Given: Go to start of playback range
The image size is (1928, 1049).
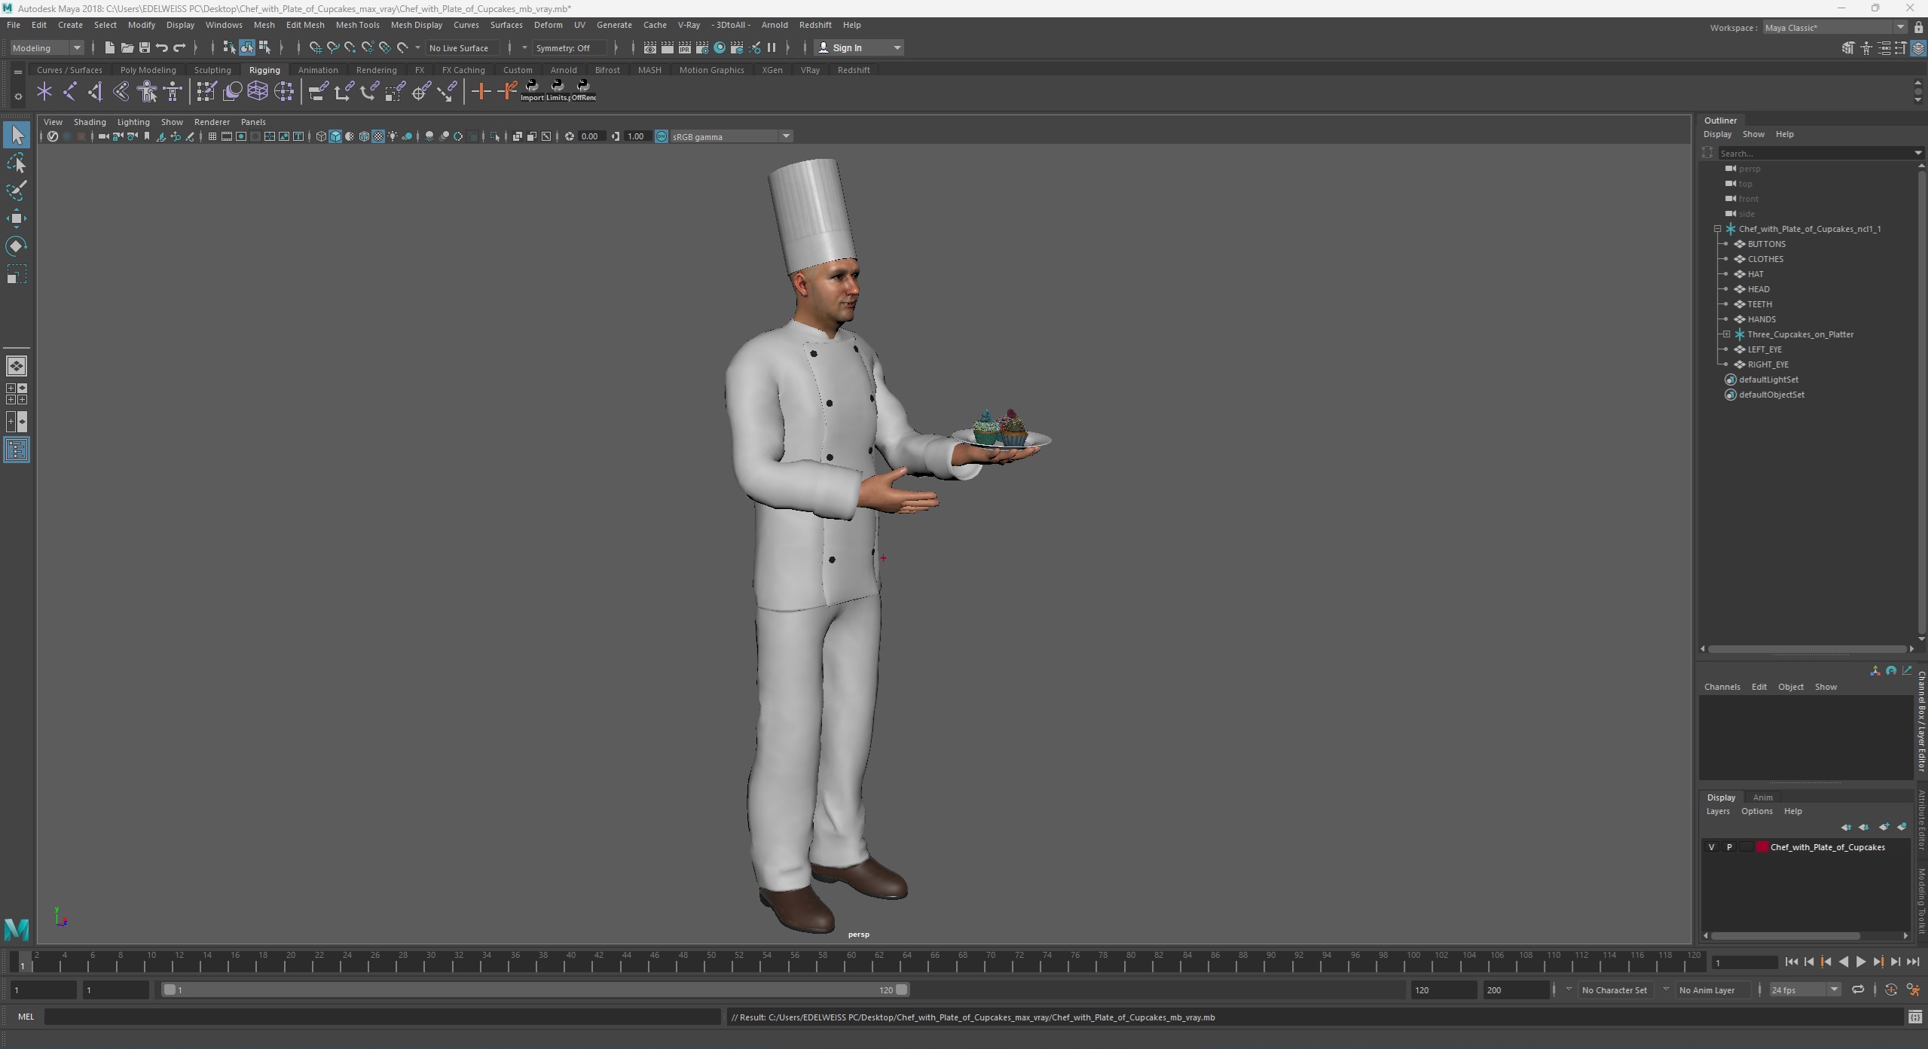Looking at the screenshot, I should click(x=1792, y=962).
